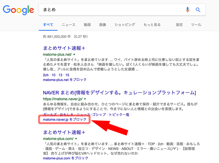Open the 設定 menu
The height and width of the screenshot is (163, 219).
tap(179, 25)
